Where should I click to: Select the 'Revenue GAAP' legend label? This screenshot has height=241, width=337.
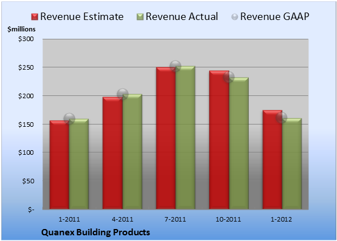click(275, 17)
